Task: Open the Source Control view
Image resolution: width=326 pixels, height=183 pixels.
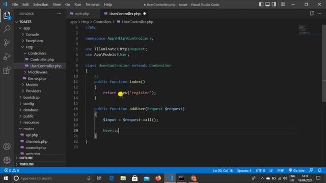Action: 7,43
